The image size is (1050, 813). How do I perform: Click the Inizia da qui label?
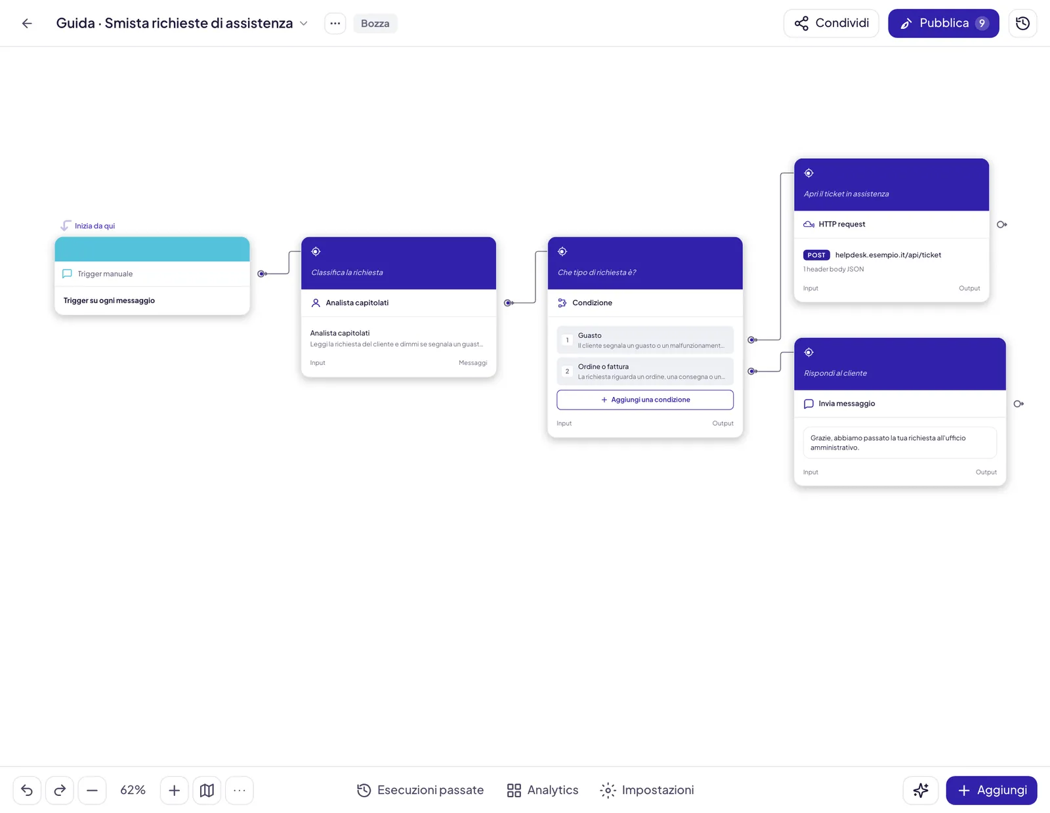click(94, 226)
